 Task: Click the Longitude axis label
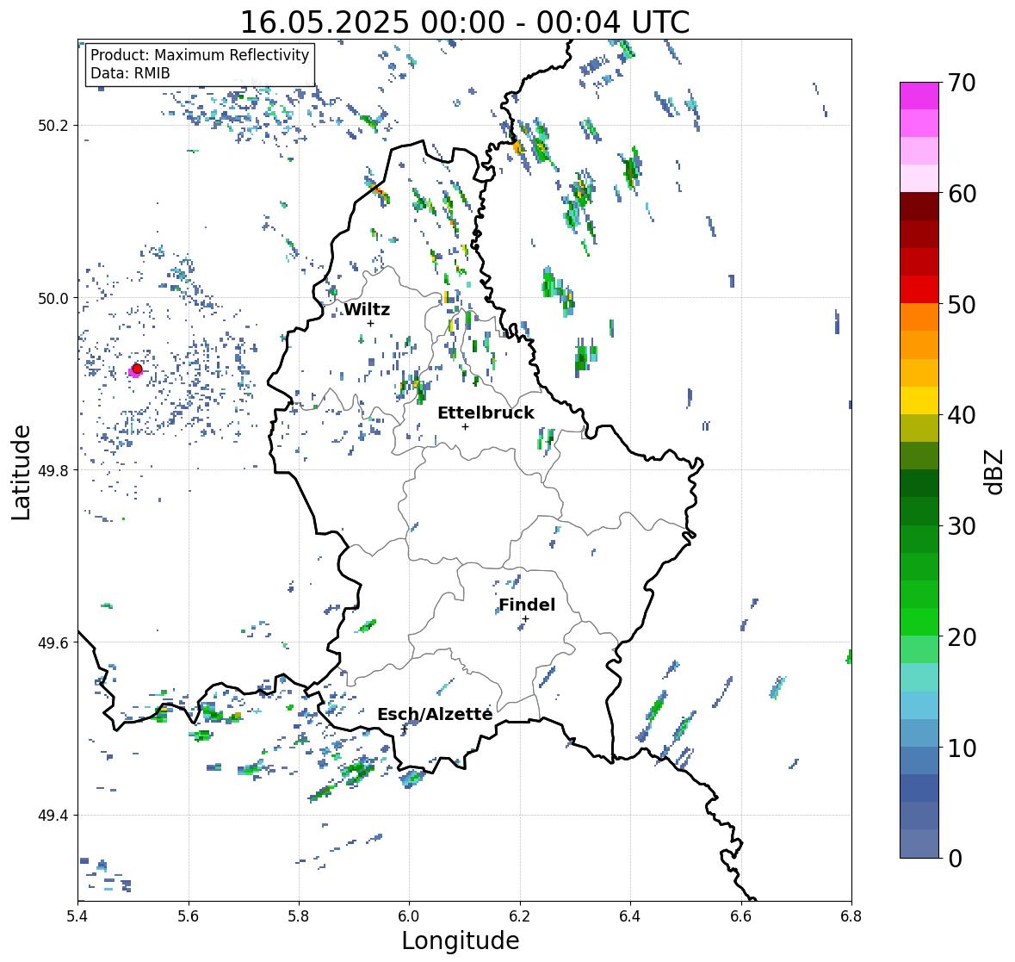[461, 940]
